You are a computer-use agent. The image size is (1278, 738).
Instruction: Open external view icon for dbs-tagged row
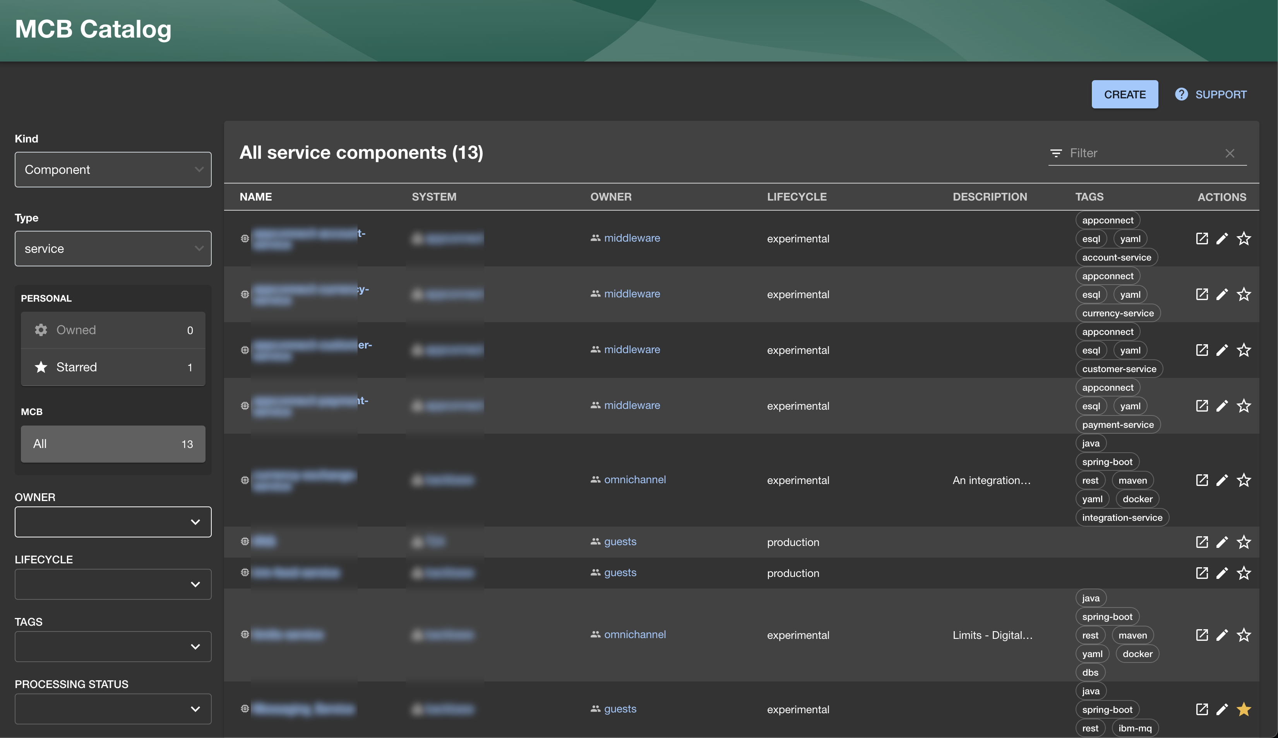(1201, 635)
